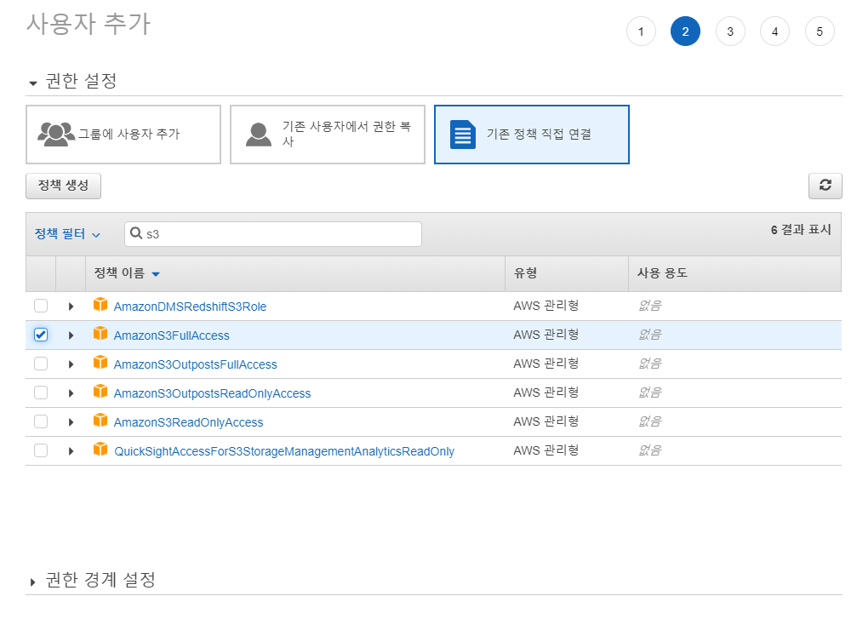Image resolution: width=857 pixels, height=619 pixels.
Task: Click the orange box icon for AmazonS3ReadOnlyAccess
Action: 100,420
